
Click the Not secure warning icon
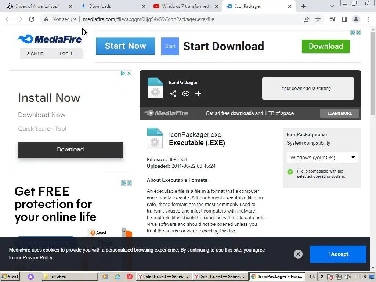point(46,19)
